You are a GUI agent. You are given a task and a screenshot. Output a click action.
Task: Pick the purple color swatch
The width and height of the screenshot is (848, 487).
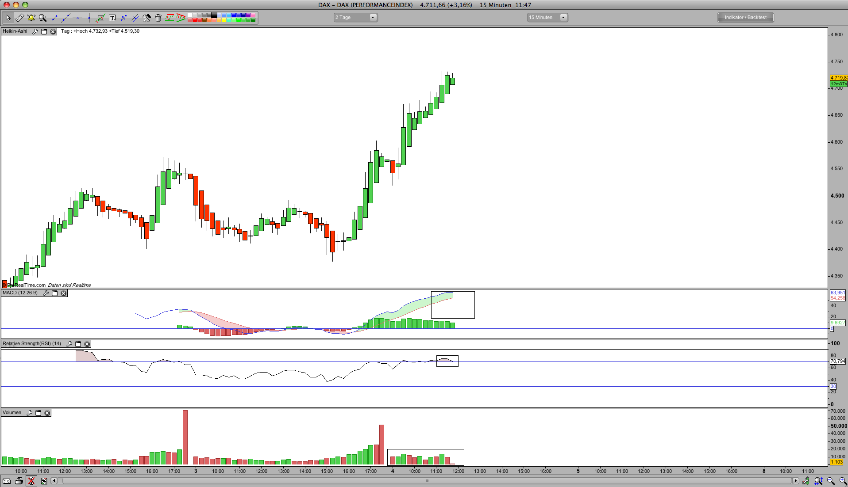point(248,15)
